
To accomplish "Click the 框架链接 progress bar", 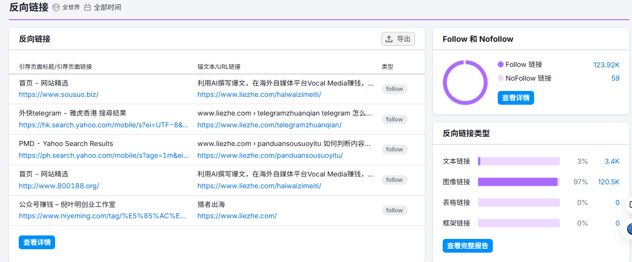I will [519, 223].
